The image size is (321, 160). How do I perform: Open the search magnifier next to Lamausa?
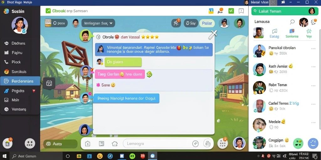tap(292, 22)
